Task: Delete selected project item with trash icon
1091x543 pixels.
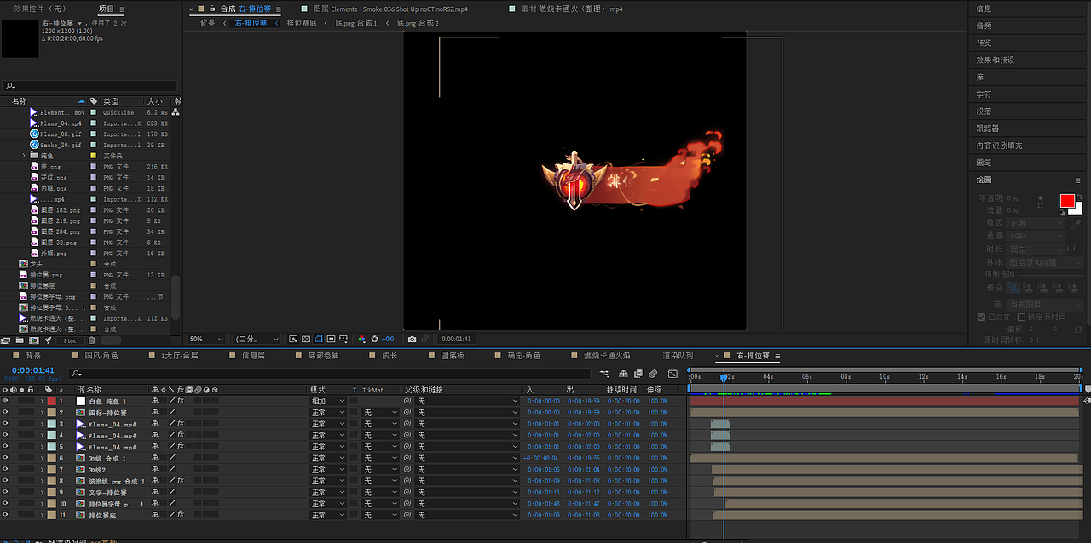Action: point(91,340)
